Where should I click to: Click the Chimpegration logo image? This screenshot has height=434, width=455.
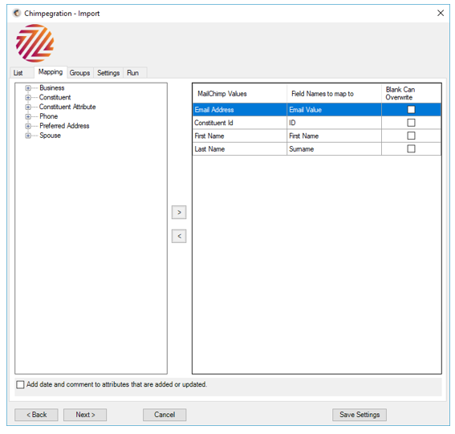35,43
